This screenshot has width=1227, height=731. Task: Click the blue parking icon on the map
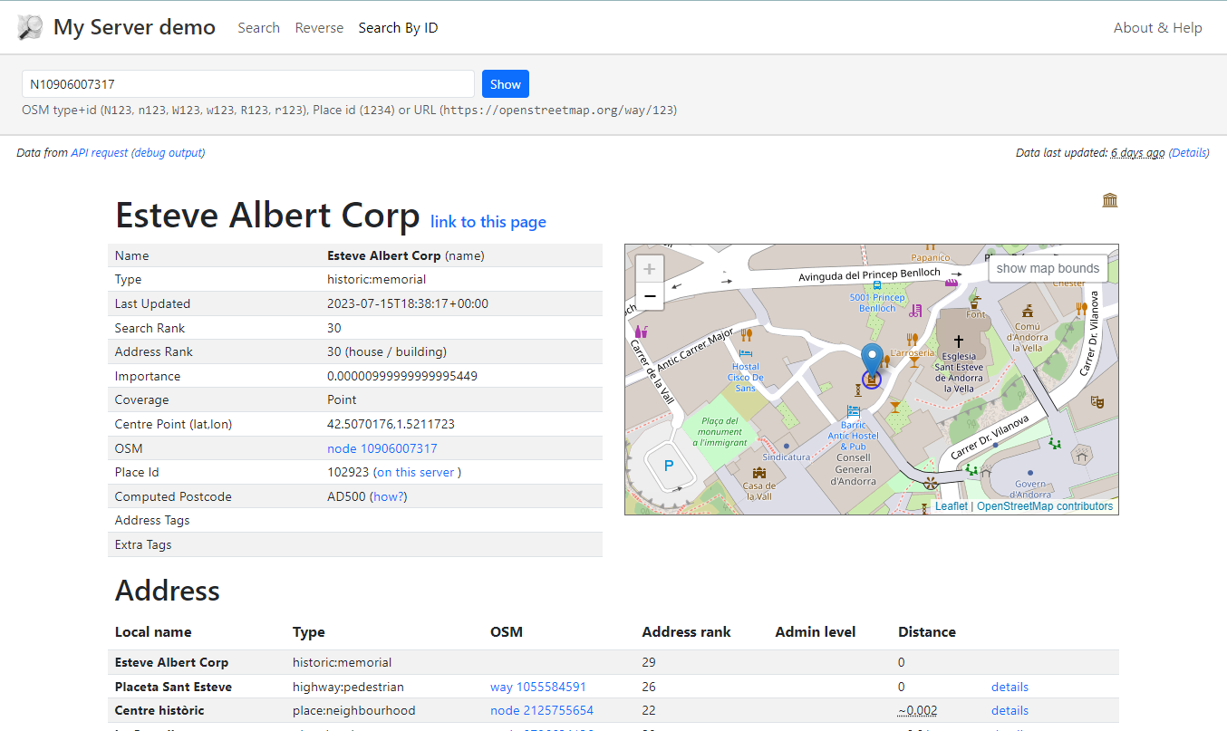coord(668,465)
